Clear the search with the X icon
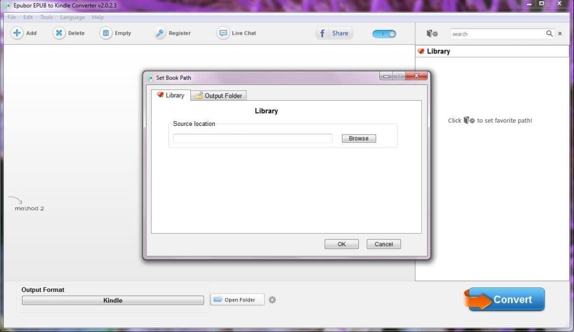This screenshot has width=574, height=332. tap(560, 34)
